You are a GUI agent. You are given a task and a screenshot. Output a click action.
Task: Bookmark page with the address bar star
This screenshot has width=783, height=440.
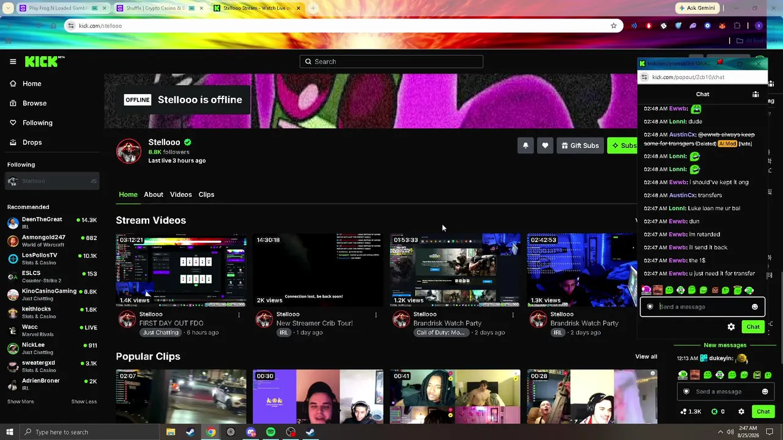click(614, 26)
